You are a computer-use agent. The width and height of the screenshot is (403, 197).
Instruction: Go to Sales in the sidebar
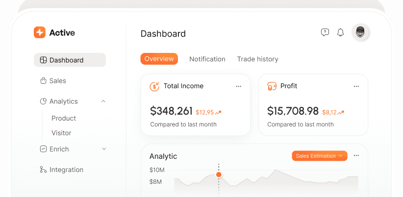58,81
